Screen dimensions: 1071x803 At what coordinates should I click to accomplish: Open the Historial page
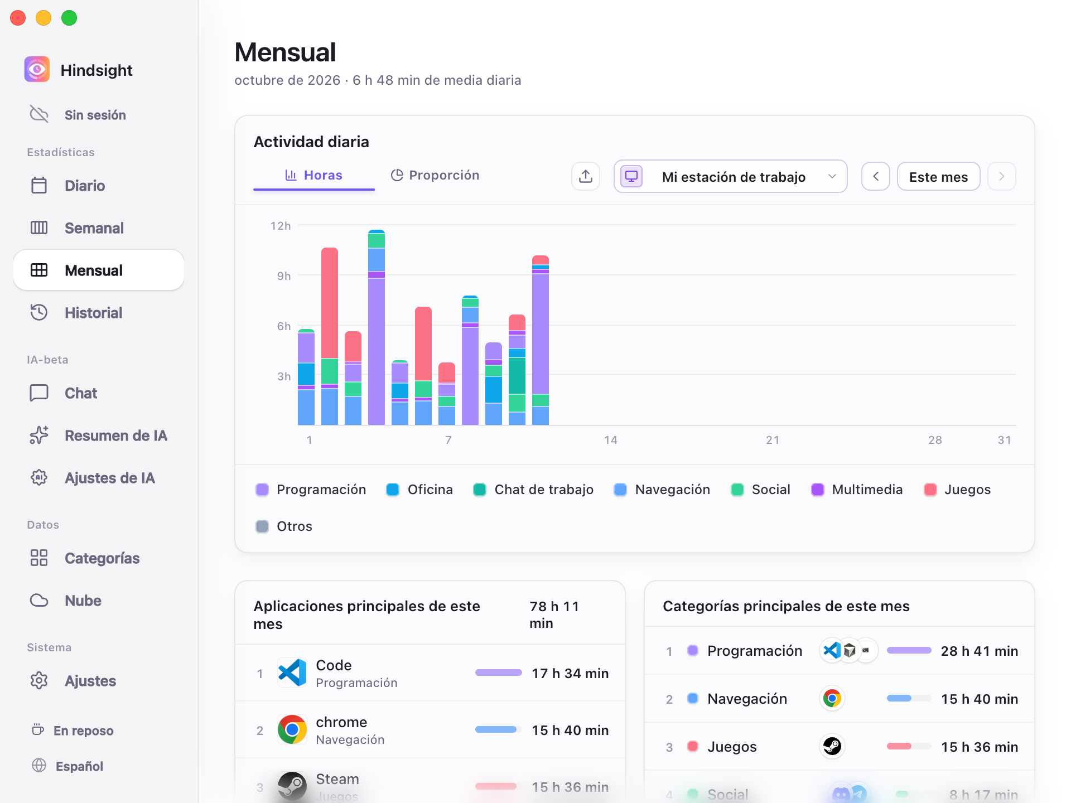(99, 313)
